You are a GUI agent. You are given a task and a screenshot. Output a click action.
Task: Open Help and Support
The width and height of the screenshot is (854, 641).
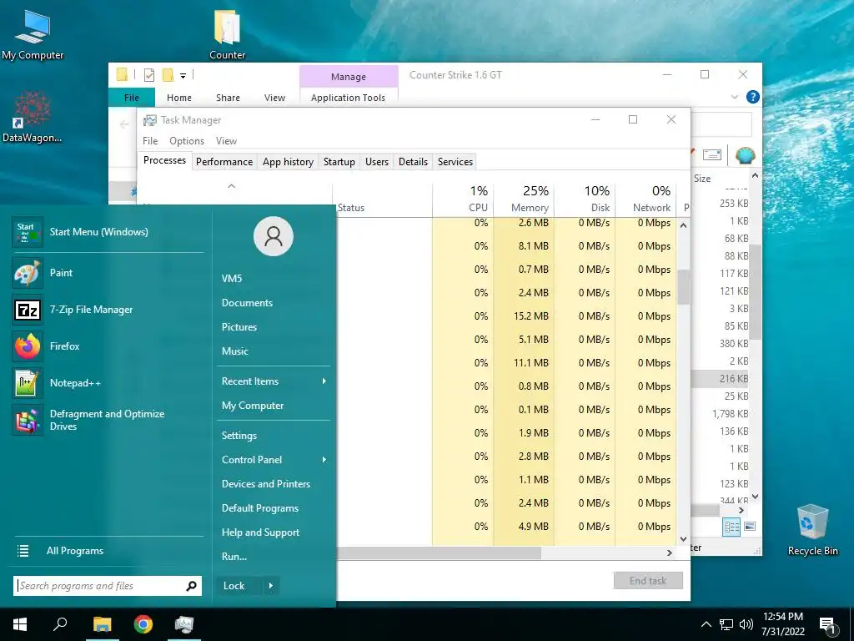tap(260, 532)
